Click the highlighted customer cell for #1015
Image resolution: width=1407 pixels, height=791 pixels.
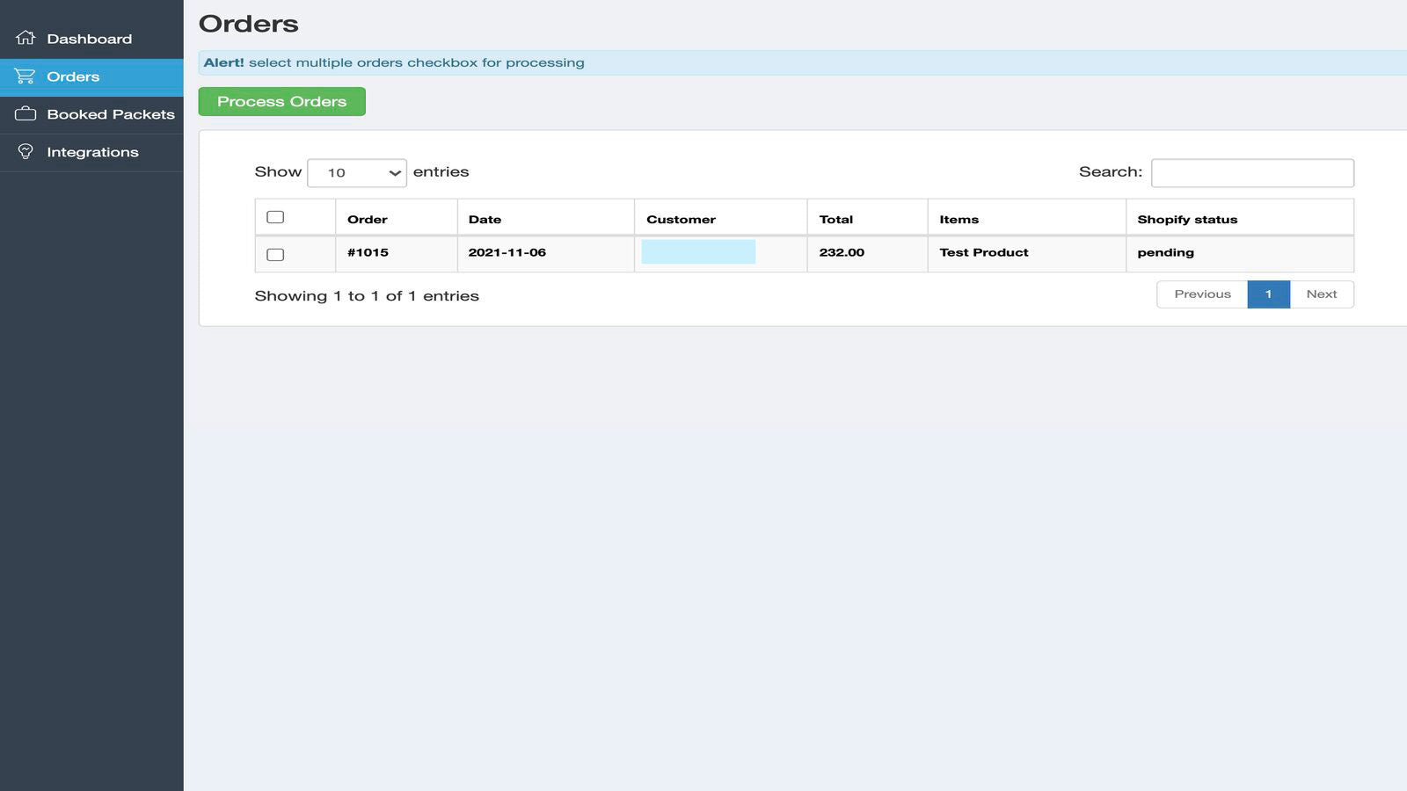(x=698, y=252)
